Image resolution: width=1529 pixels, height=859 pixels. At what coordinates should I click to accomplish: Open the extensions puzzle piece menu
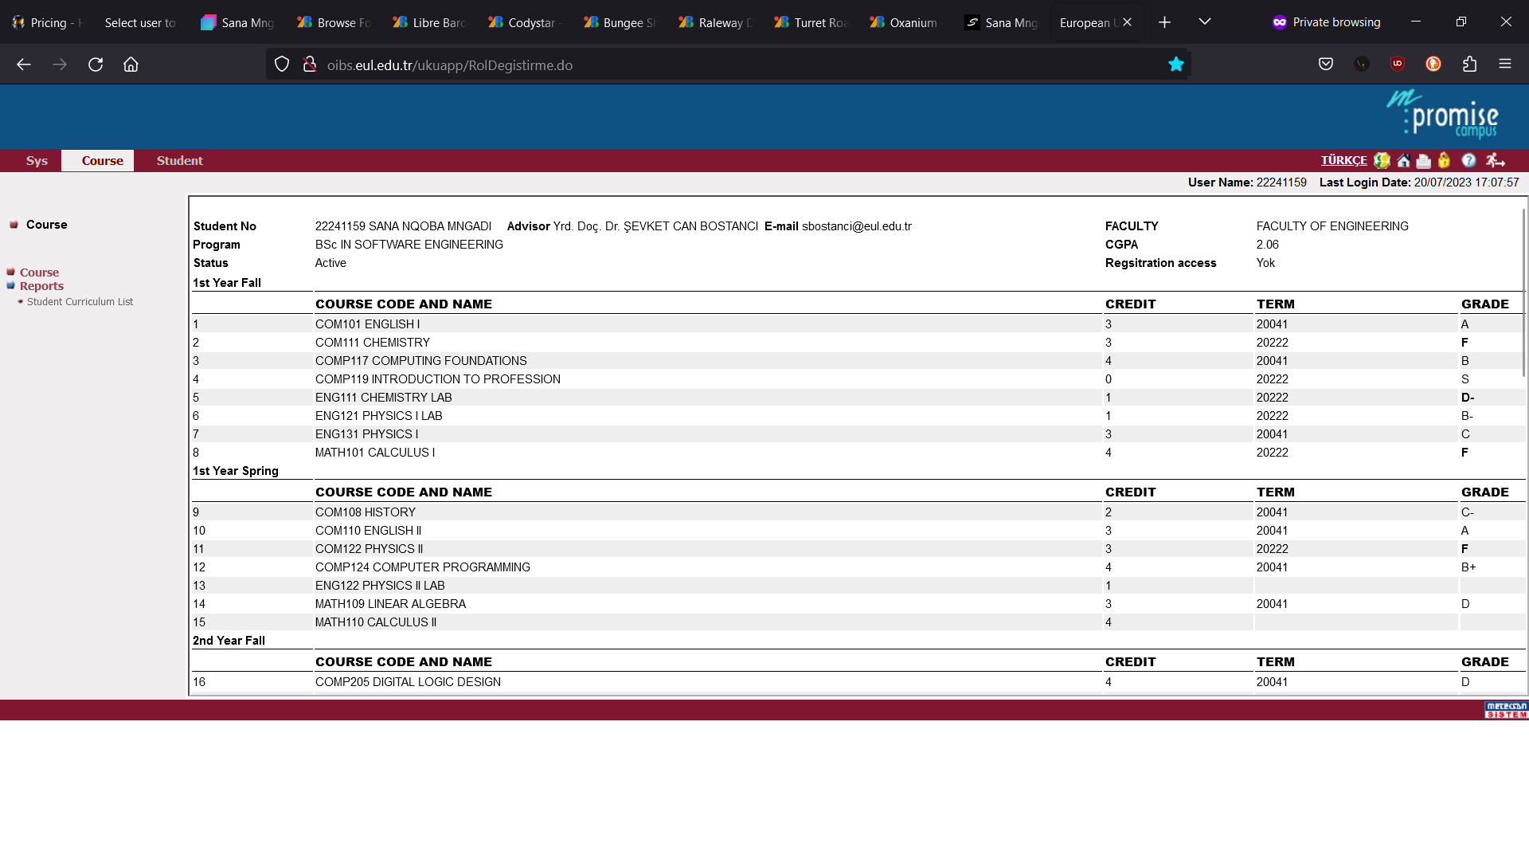[x=1469, y=65]
